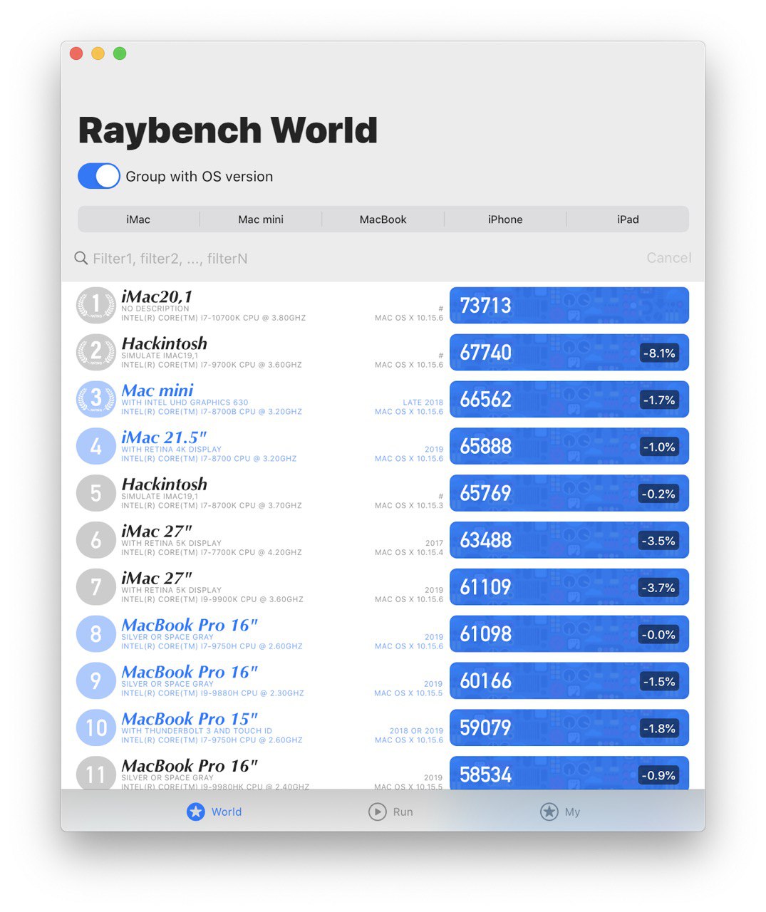Click the Run play icon
Viewport: 766px width, 912px height.
pyautogui.click(x=377, y=812)
